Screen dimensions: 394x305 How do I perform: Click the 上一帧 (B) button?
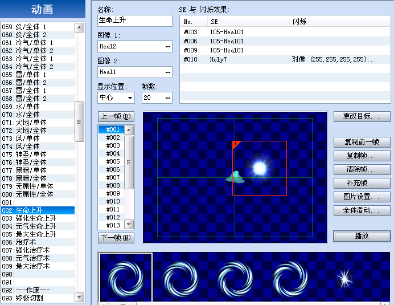point(116,116)
